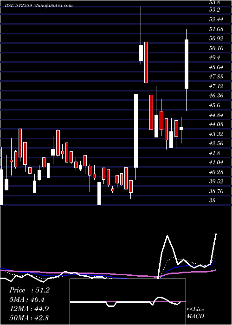Click the 52.44 price axis label
This screenshot has width=232, height=325.
click(216, 19)
